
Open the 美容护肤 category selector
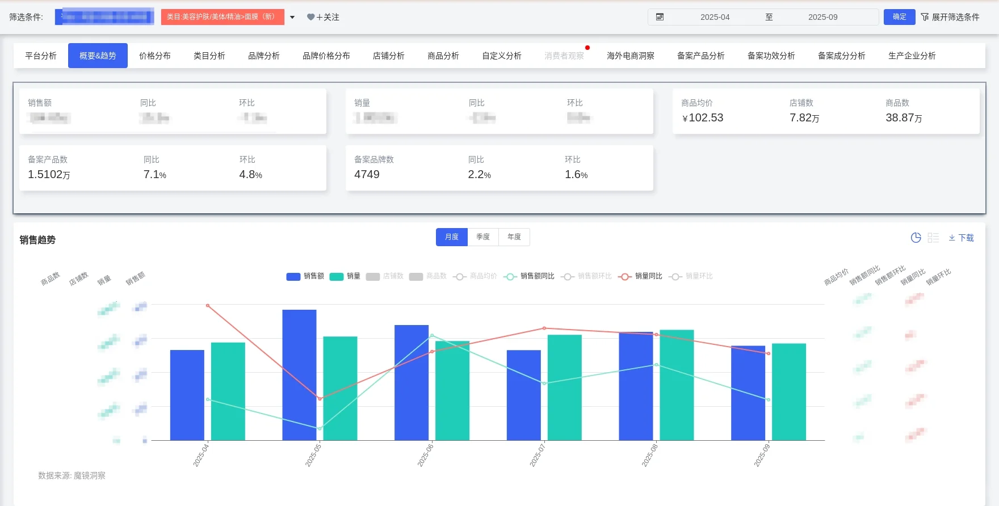223,17
